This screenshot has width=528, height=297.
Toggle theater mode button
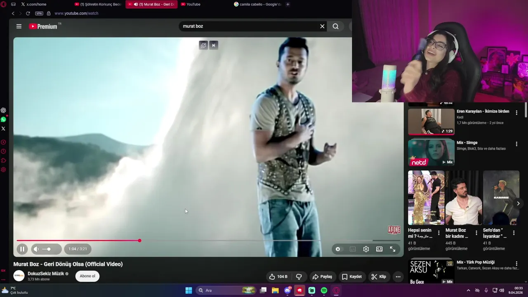379,249
